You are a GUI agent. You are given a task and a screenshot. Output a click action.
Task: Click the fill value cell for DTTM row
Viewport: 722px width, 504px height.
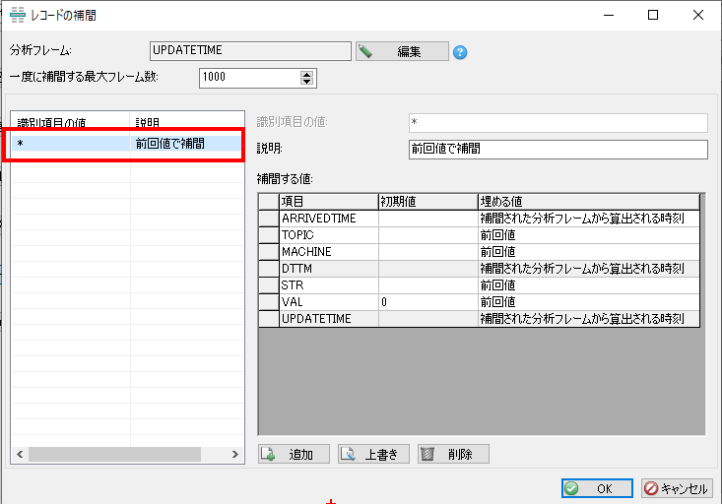[x=588, y=269]
